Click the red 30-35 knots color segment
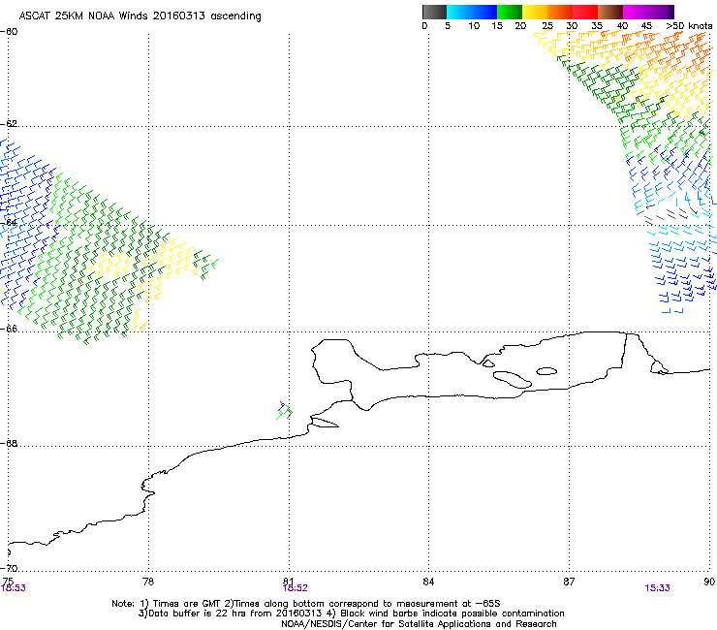Viewport: 717px width, 630px height. (585, 12)
